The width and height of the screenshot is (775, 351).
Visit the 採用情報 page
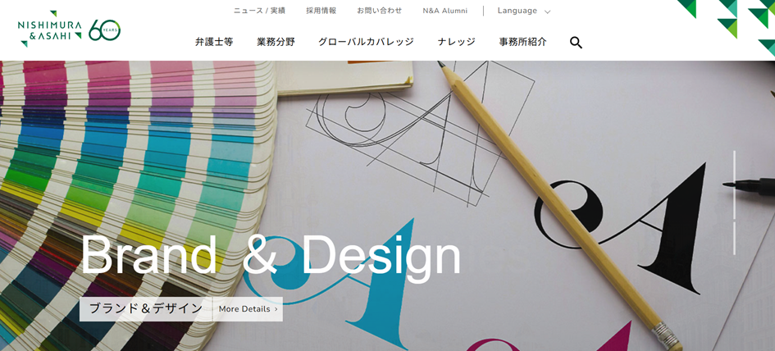321,11
